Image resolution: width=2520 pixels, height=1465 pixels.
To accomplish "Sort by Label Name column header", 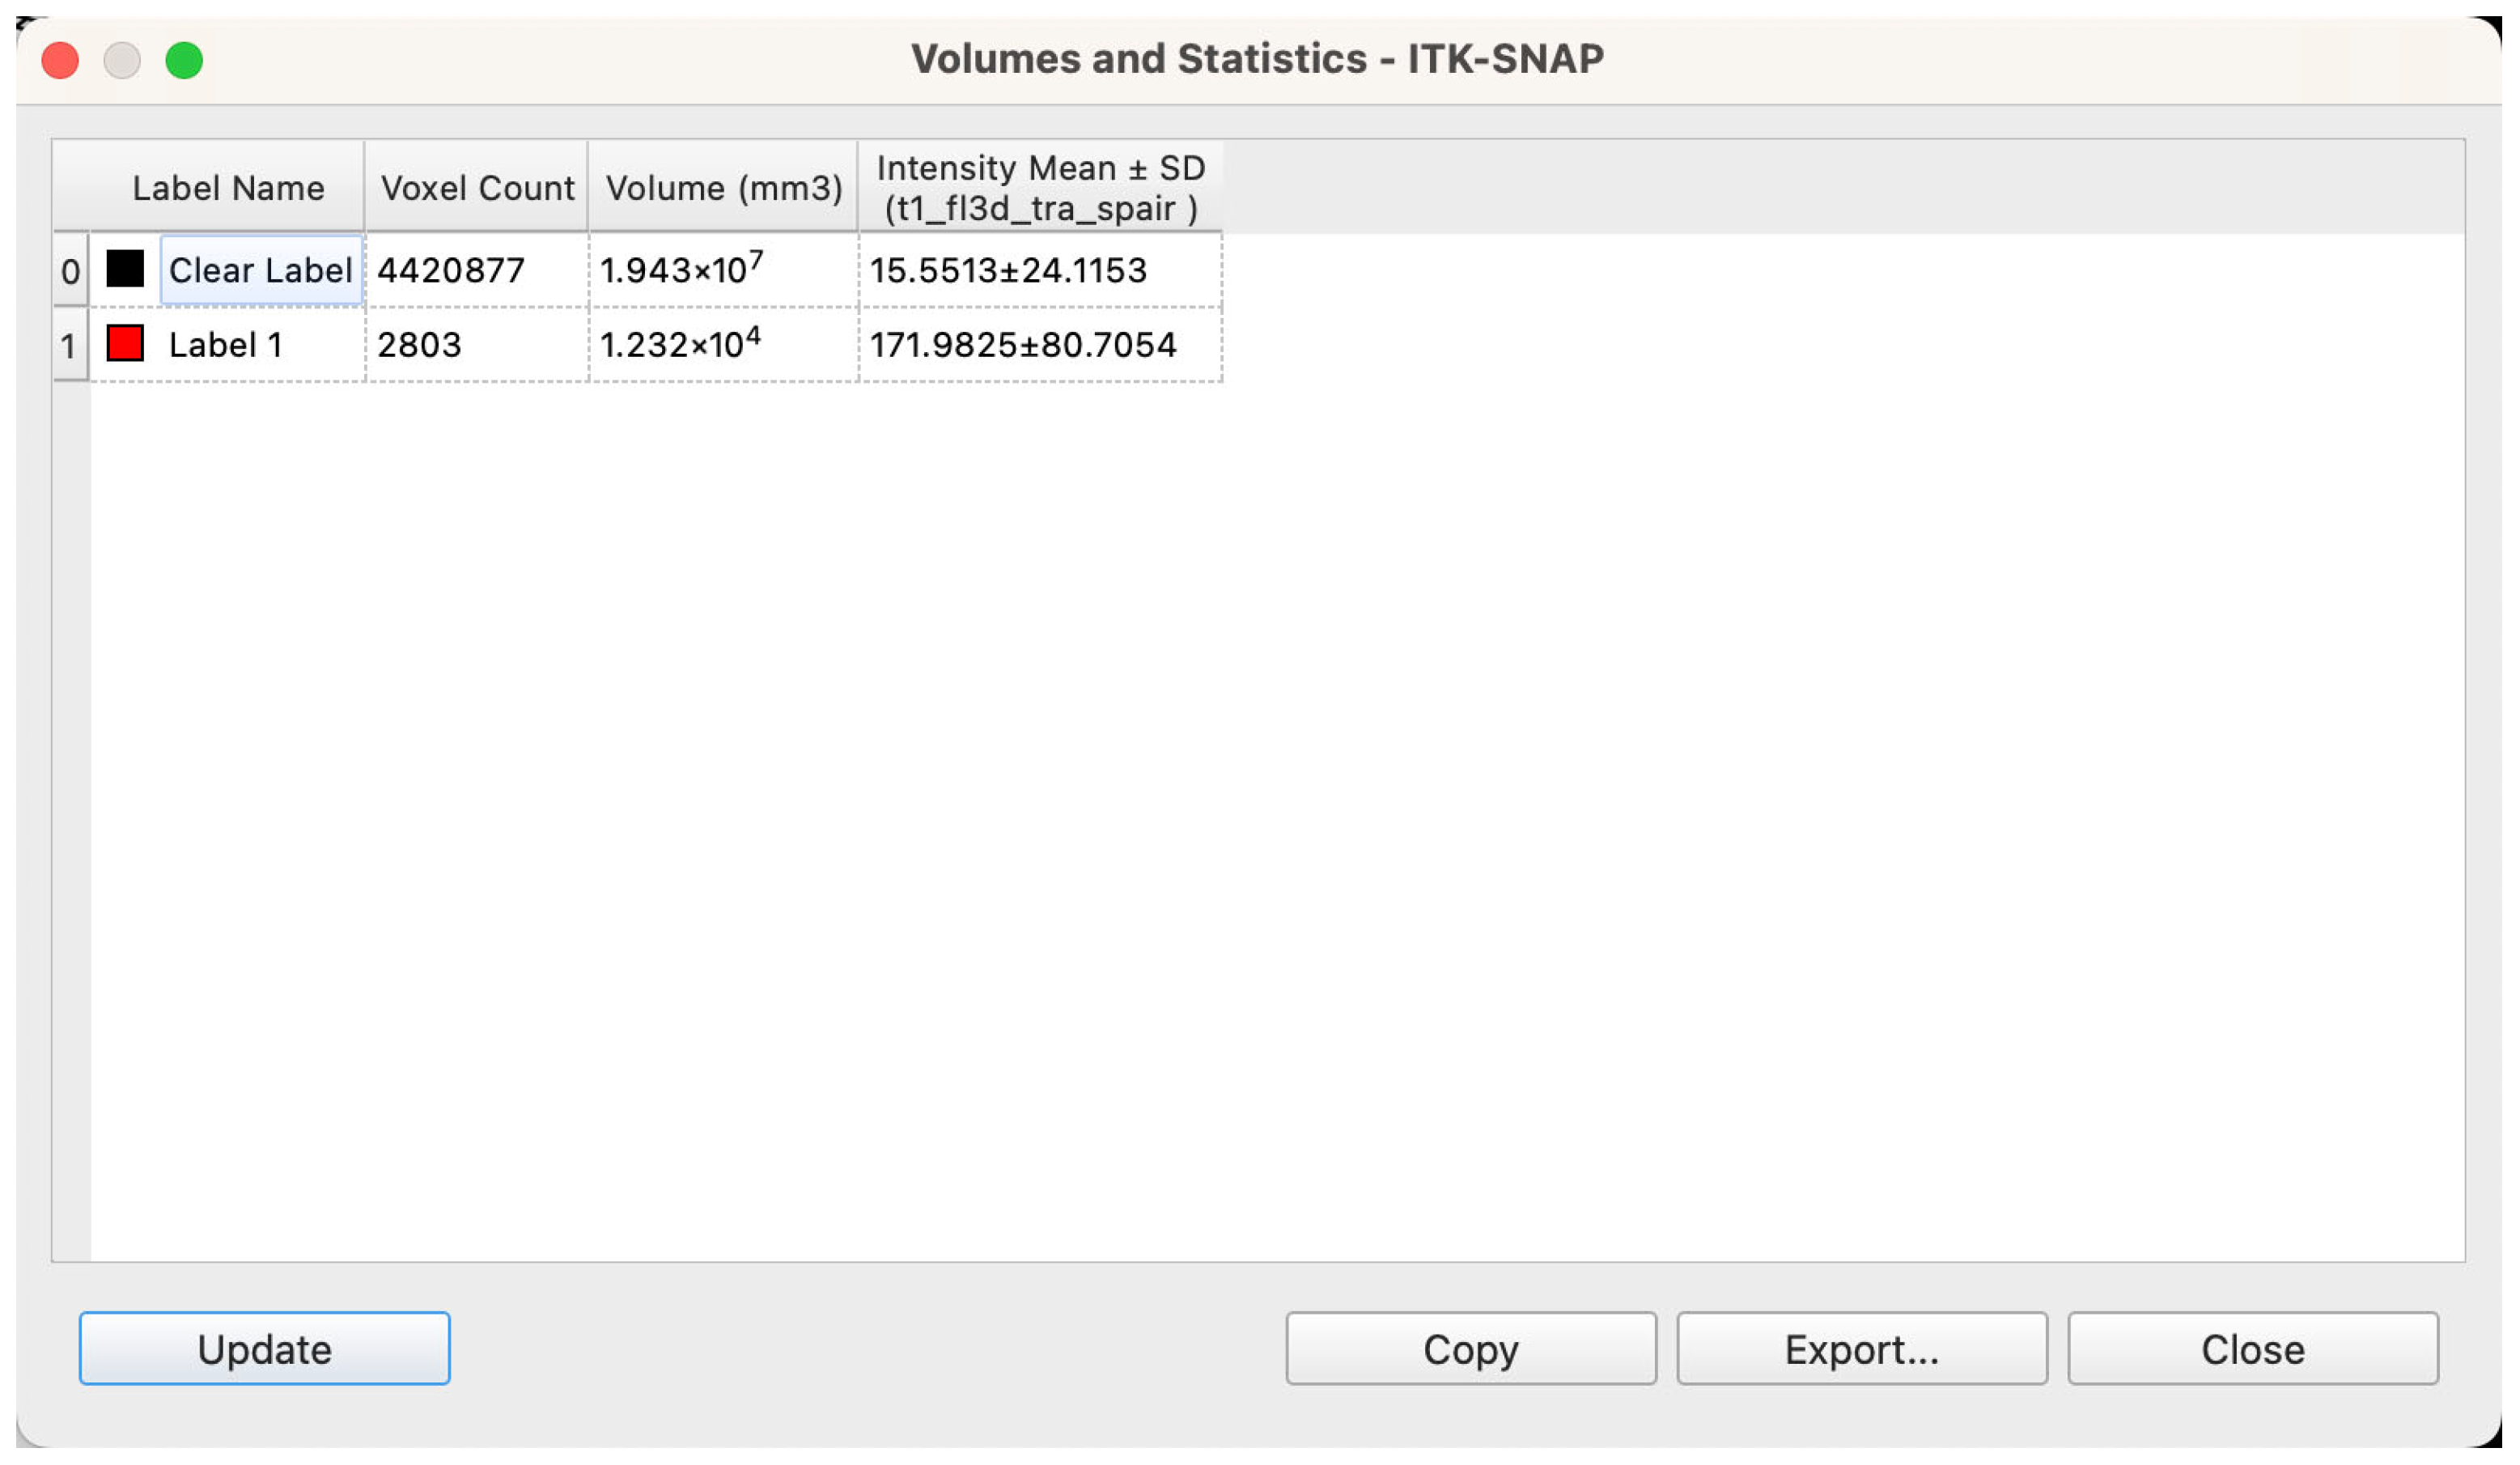I will (x=228, y=188).
